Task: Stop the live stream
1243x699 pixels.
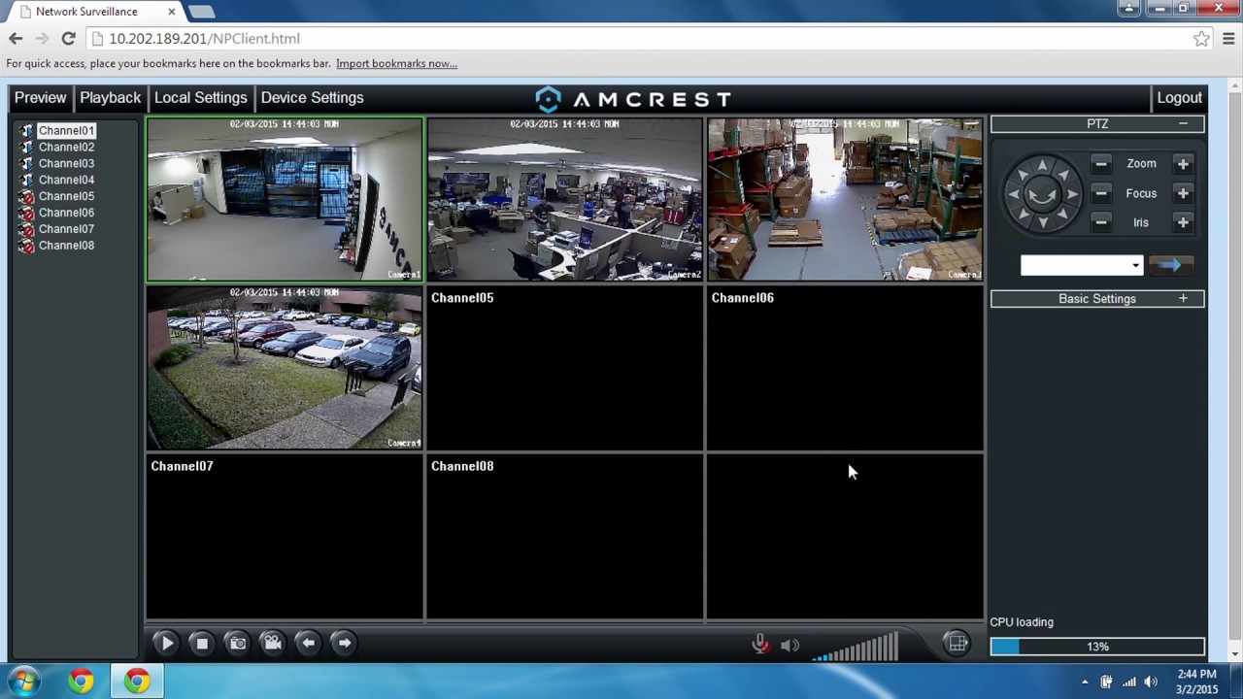Action: [202, 643]
